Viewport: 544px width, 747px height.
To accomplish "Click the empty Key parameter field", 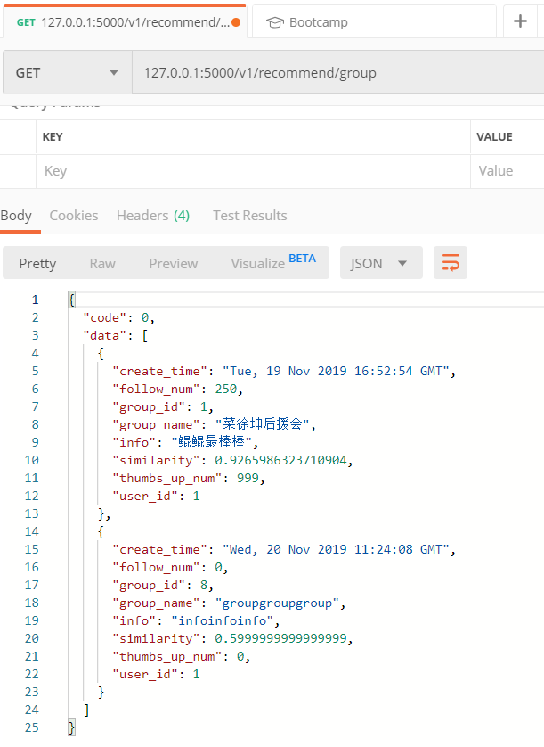I will (x=249, y=171).
